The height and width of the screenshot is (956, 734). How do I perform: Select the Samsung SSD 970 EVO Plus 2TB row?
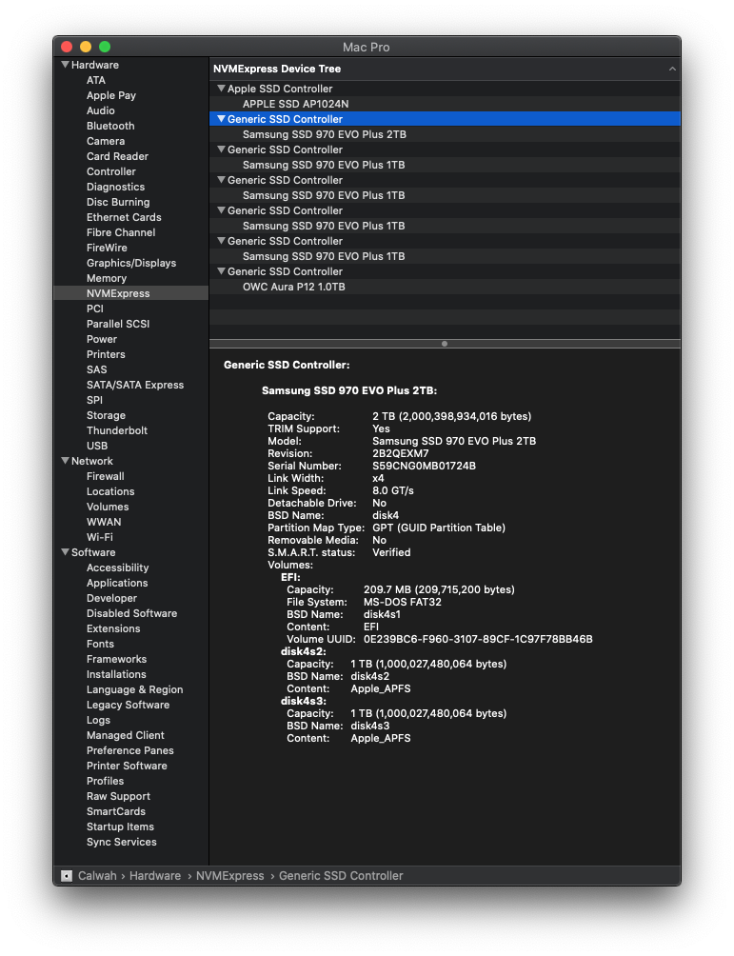tap(445, 134)
